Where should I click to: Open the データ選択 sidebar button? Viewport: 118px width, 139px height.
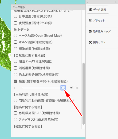click(x=98, y=10)
